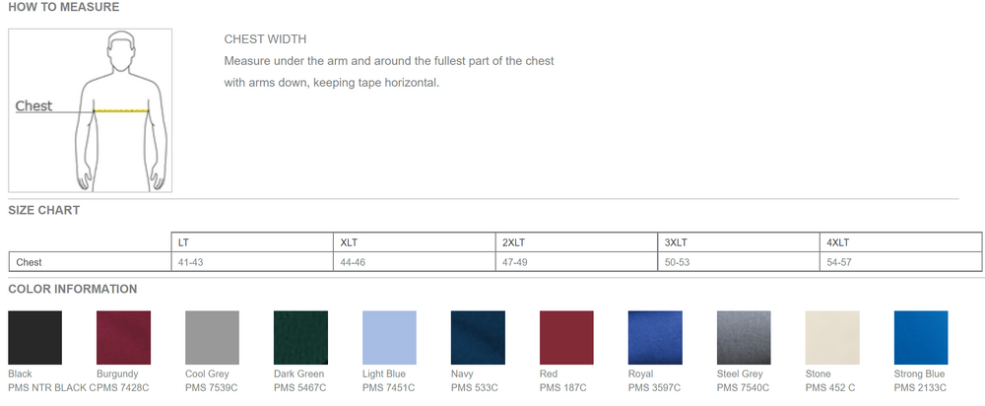Pick the Dark Green color swatch
Viewport: 985px width, 406px height.
click(x=300, y=338)
